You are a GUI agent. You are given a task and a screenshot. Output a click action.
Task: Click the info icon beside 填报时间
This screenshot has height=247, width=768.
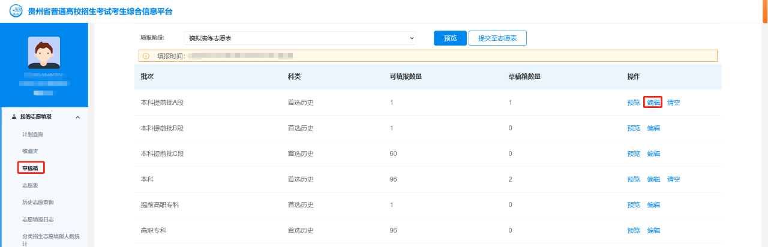point(146,56)
